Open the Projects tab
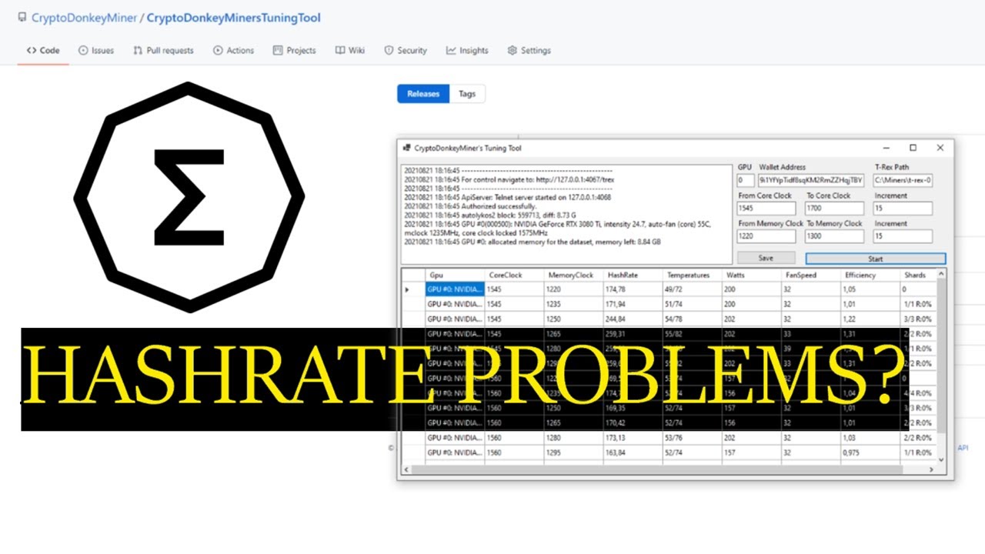This screenshot has height=554, width=985. [x=294, y=51]
